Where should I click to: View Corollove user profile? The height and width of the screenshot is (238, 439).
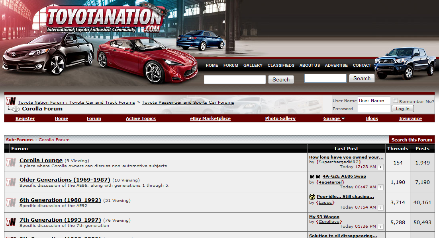329,222
